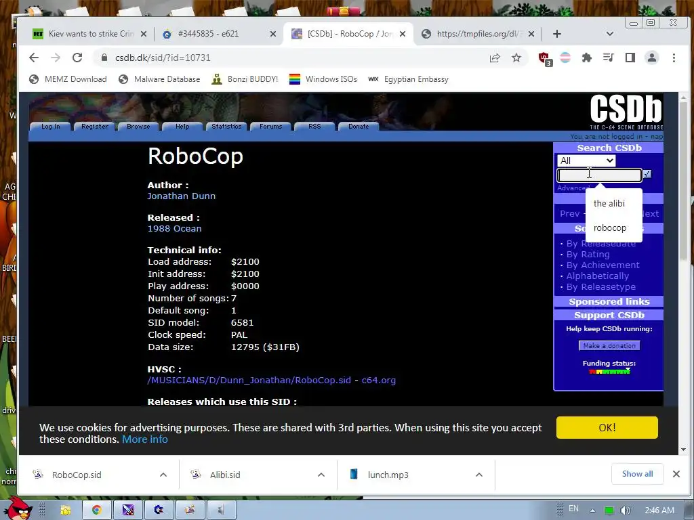Sort by Achievement link
This screenshot has width=694, height=520.
click(x=603, y=265)
